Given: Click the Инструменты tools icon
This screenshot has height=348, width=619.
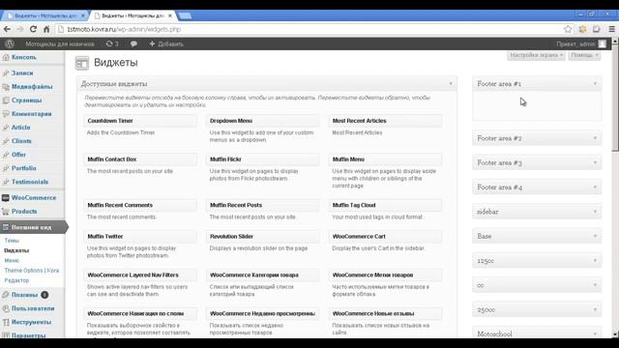Looking at the screenshot, I should click(x=6, y=322).
